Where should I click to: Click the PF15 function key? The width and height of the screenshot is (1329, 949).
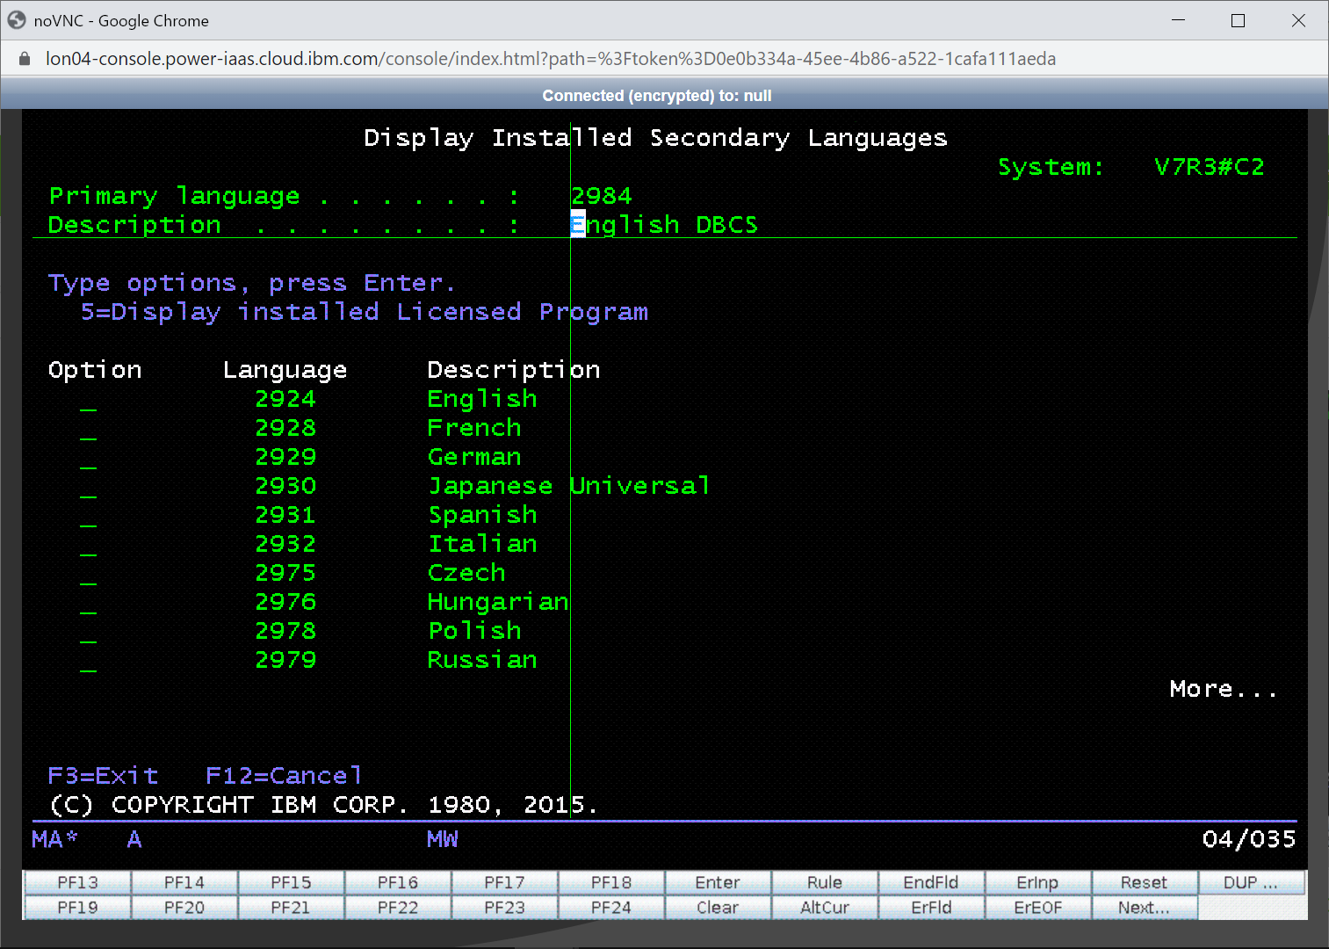pyautogui.click(x=291, y=882)
